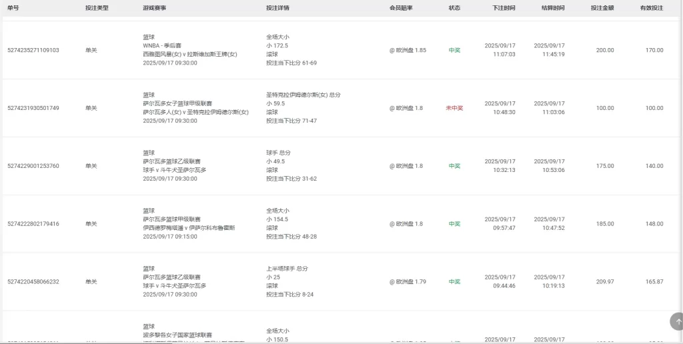Image resolution: width=683 pixels, height=344 pixels.
Task: Click the 有效投注 column header
Action: (x=652, y=8)
